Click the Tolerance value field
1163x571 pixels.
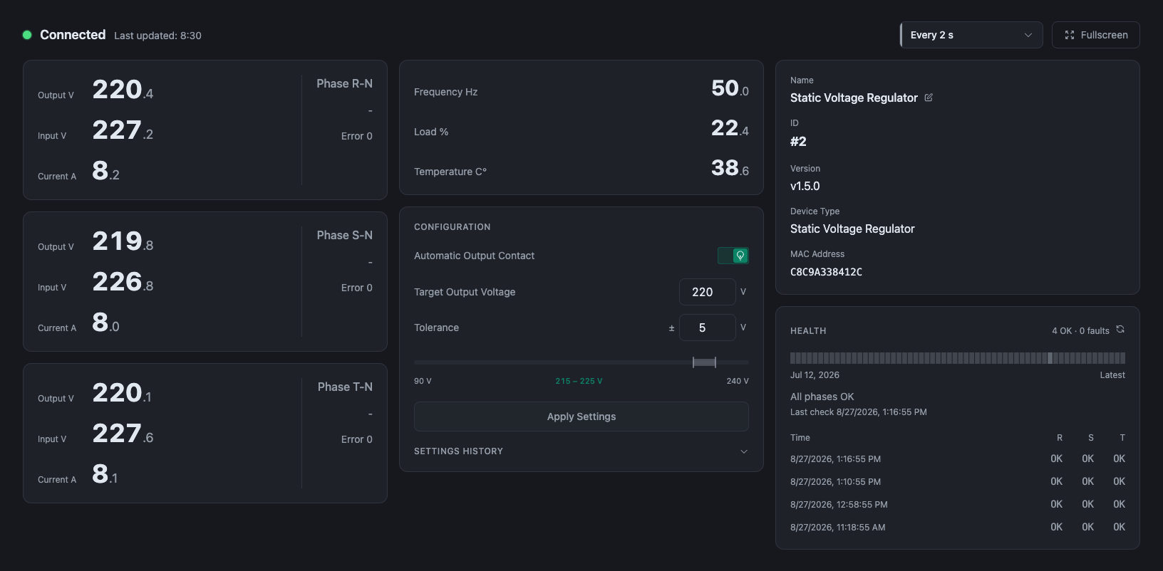coord(707,328)
